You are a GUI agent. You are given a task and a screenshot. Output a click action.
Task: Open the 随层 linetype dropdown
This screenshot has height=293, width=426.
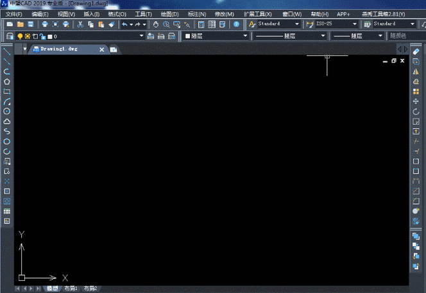323,36
